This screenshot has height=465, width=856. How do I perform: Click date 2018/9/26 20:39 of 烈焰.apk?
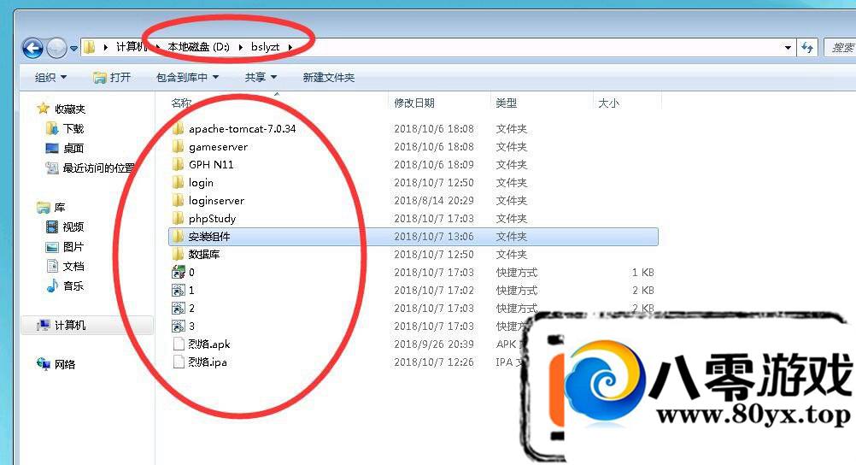click(434, 344)
